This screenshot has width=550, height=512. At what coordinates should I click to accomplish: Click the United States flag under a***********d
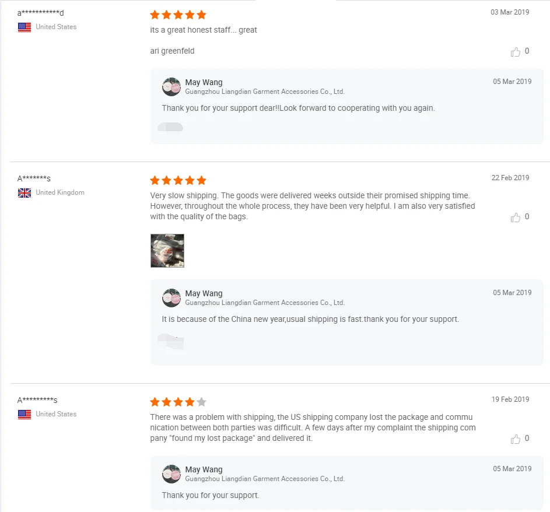[x=24, y=27]
